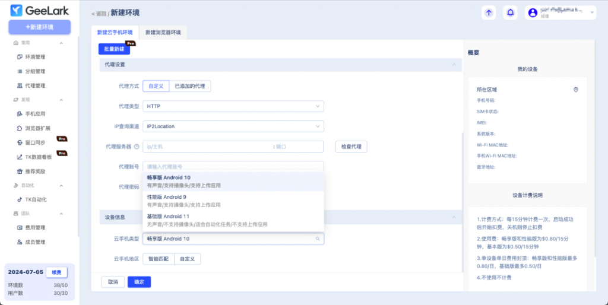
Task: Open the IP2Location query channel dropdown
Action: [233, 126]
